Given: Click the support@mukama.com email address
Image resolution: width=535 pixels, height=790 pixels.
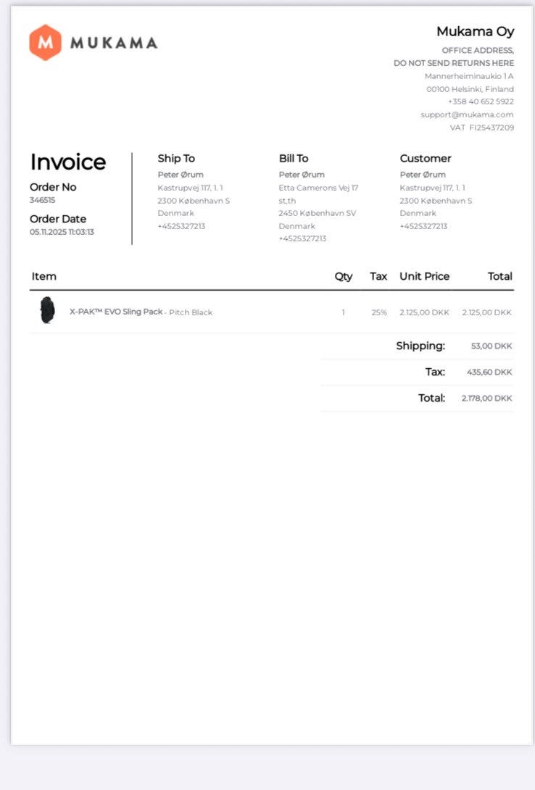Looking at the screenshot, I should pos(467,115).
